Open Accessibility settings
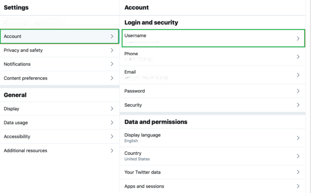Image resolution: width=311 pixels, height=193 pixels. [17, 136]
